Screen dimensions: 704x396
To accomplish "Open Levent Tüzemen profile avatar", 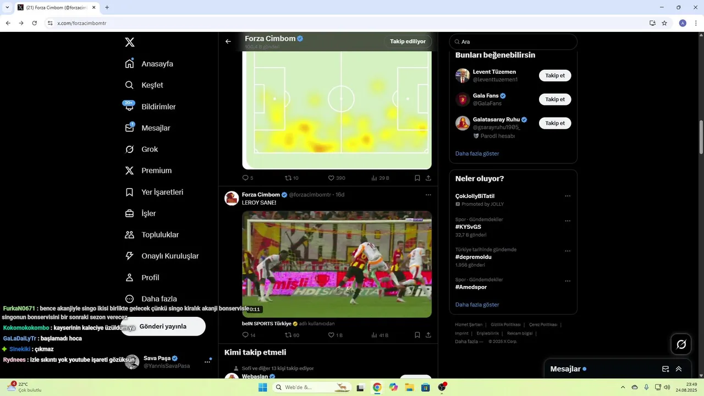I will click(x=463, y=75).
